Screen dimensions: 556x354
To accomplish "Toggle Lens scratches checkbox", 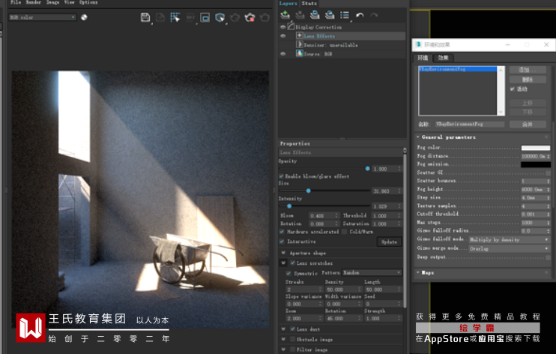I will (293, 262).
